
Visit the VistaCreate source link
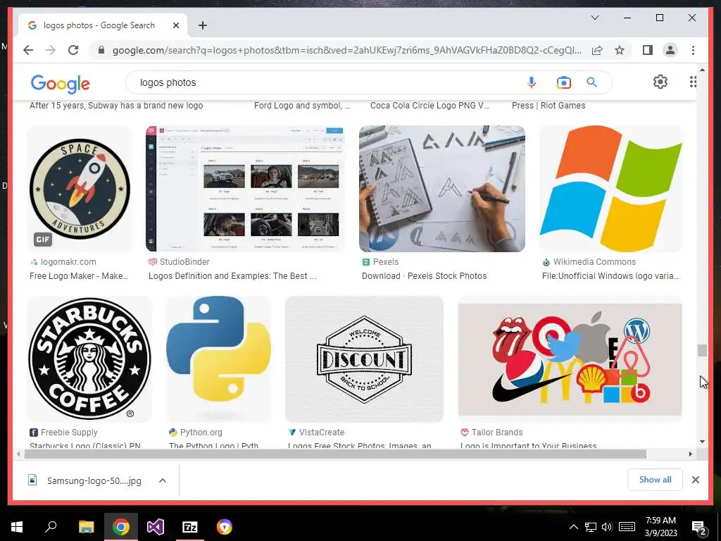[316, 433]
